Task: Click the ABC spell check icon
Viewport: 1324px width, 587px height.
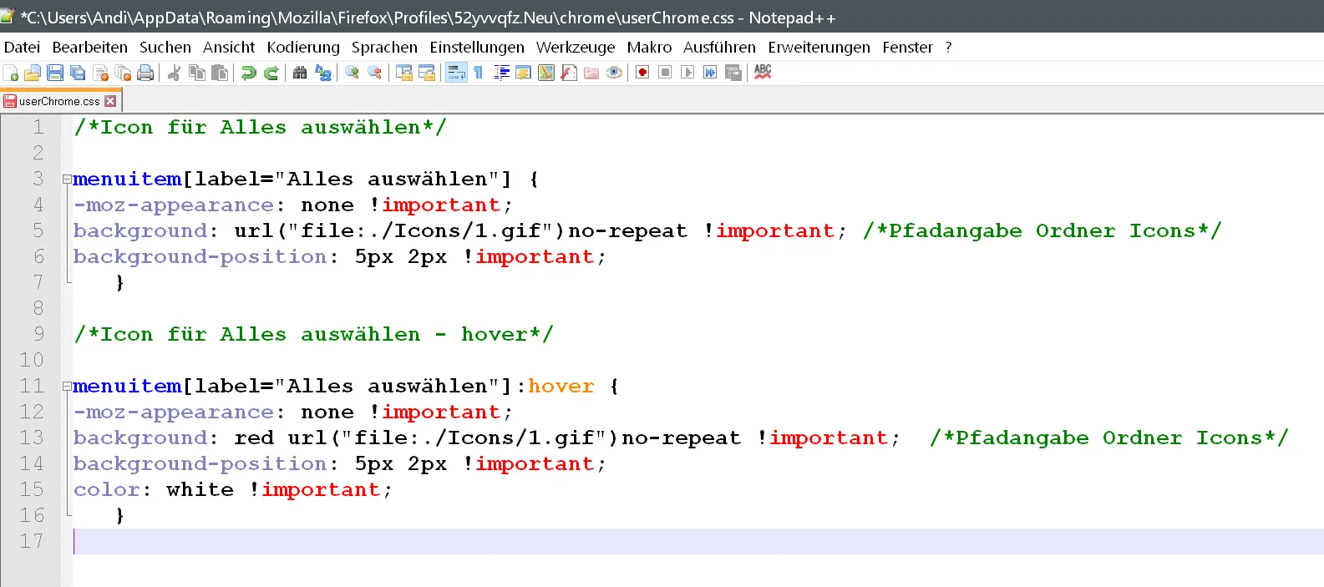Action: (763, 73)
